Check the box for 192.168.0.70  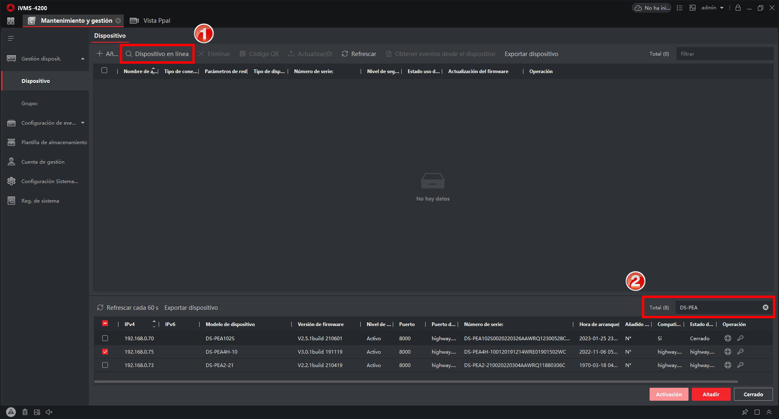tap(105, 338)
